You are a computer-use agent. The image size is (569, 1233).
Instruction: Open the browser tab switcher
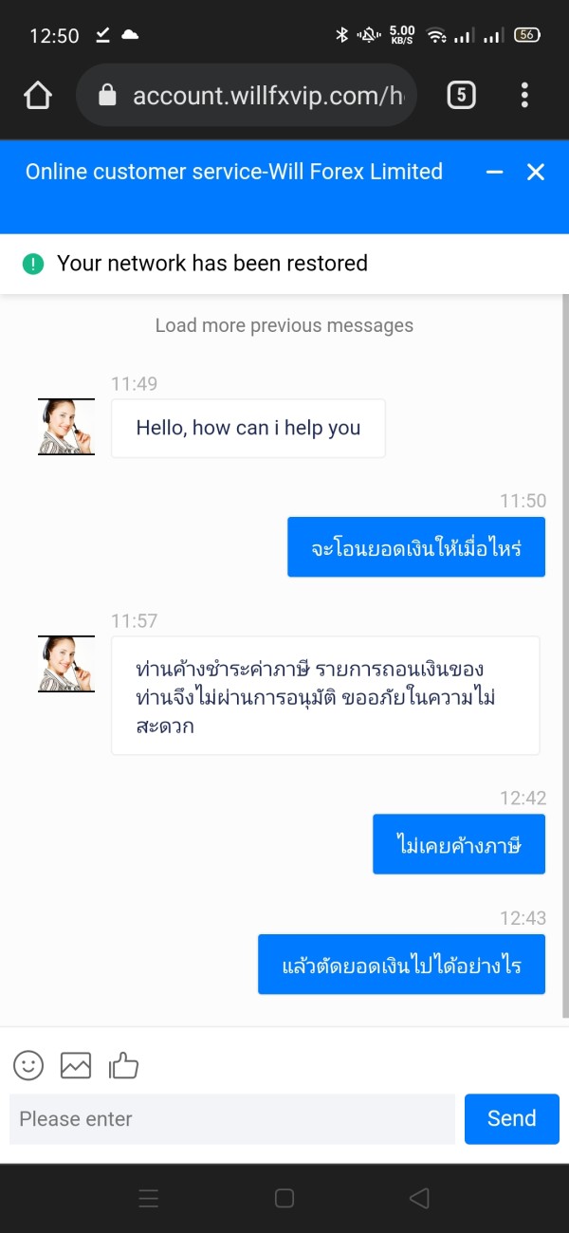461,95
